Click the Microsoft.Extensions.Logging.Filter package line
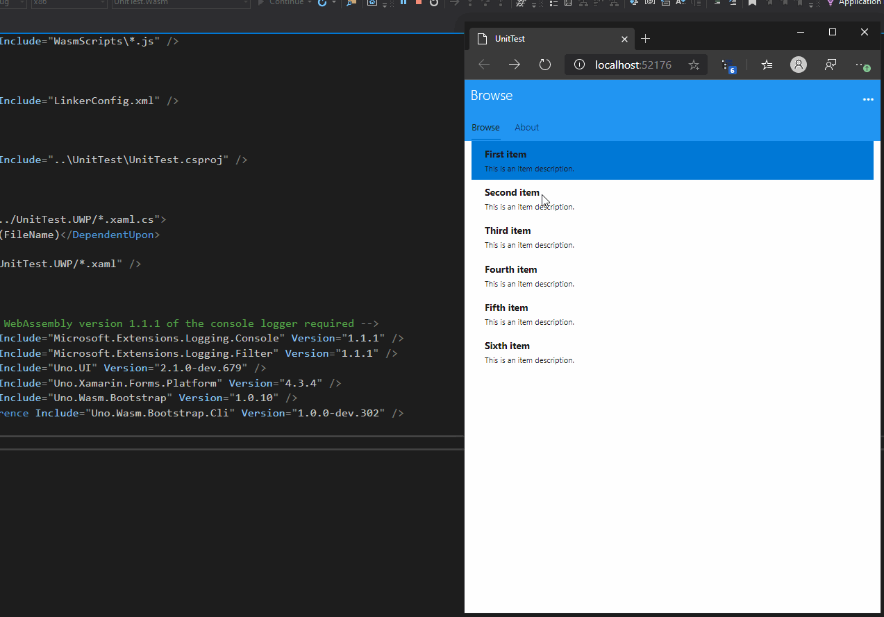The height and width of the screenshot is (617, 884). (199, 353)
